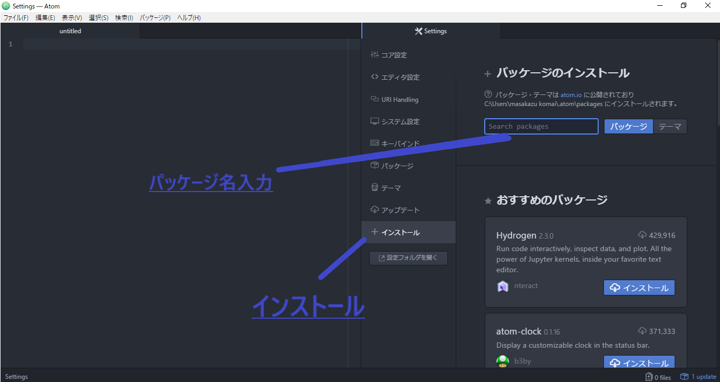Click the パッケージ box icon in sidebar

375,165
